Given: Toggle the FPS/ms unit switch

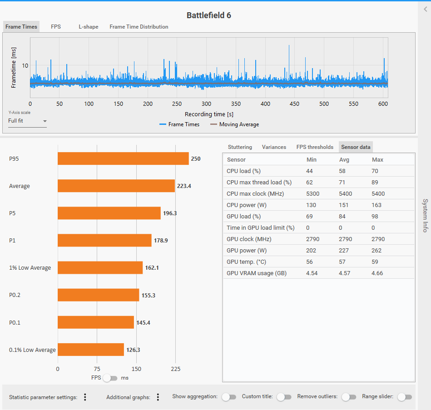Looking at the screenshot, I should point(110,378).
